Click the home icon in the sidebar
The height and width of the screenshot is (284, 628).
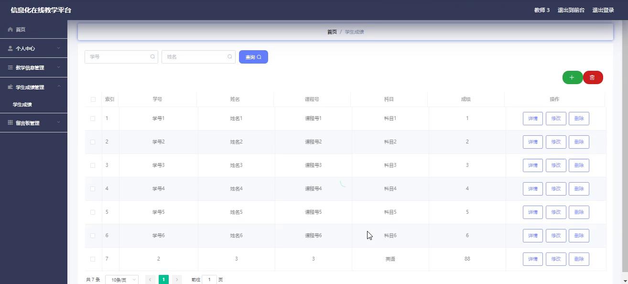coord(11,30)
